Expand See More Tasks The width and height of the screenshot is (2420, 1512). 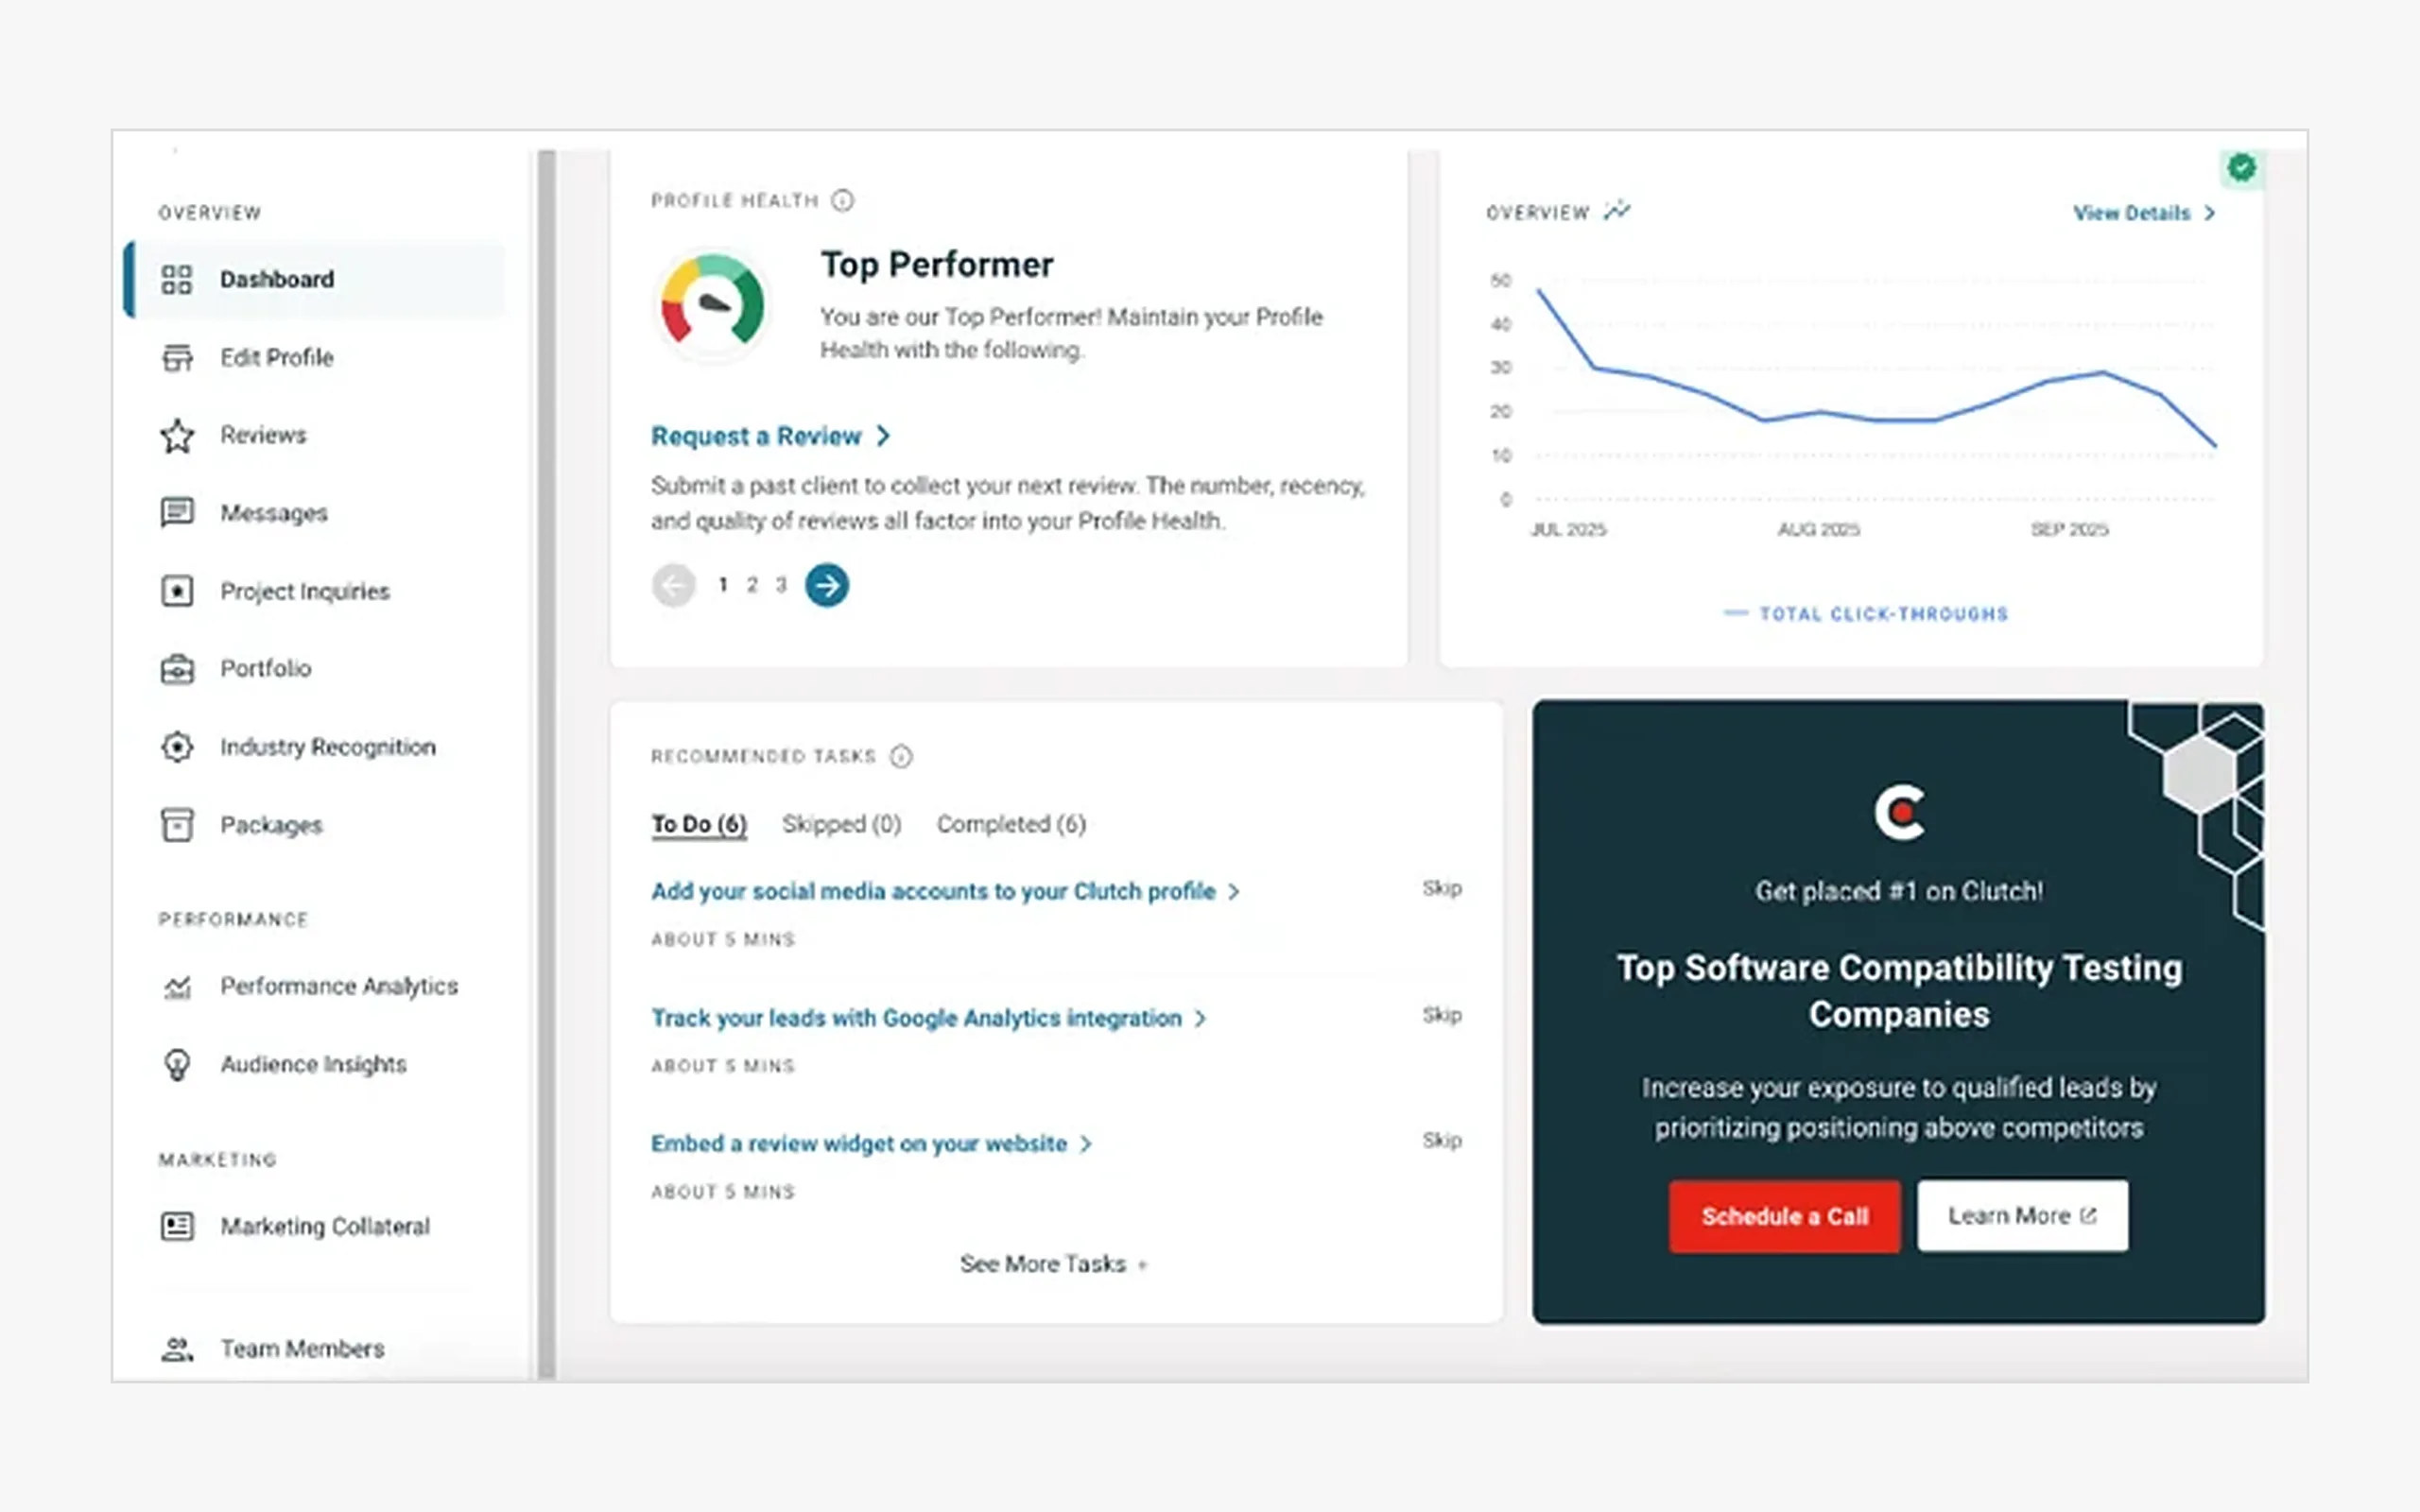[1054, 1264]
